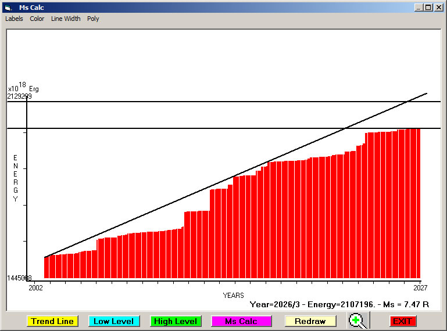The width and height of the screenshot is (447, 331).
Task: Open the Labels menu
Action: click(14, 19)
